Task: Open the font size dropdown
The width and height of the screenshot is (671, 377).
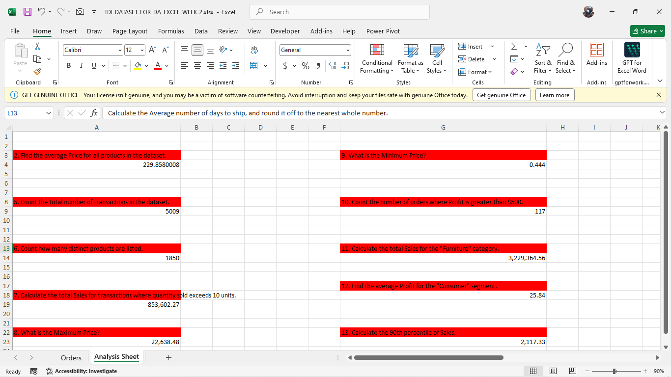Action: [x=142, y=50]
